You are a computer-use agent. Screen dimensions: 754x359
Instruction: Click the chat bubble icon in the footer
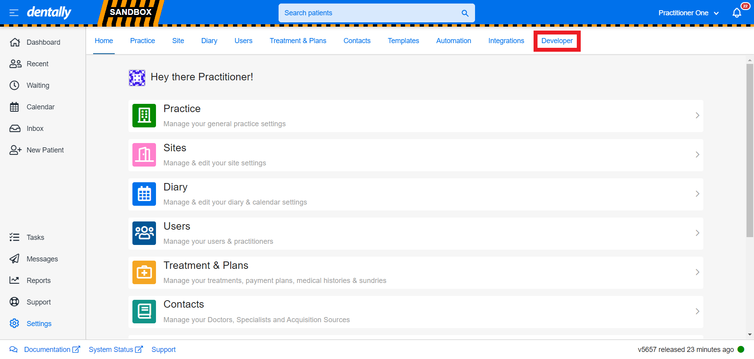tap(13, 350)
